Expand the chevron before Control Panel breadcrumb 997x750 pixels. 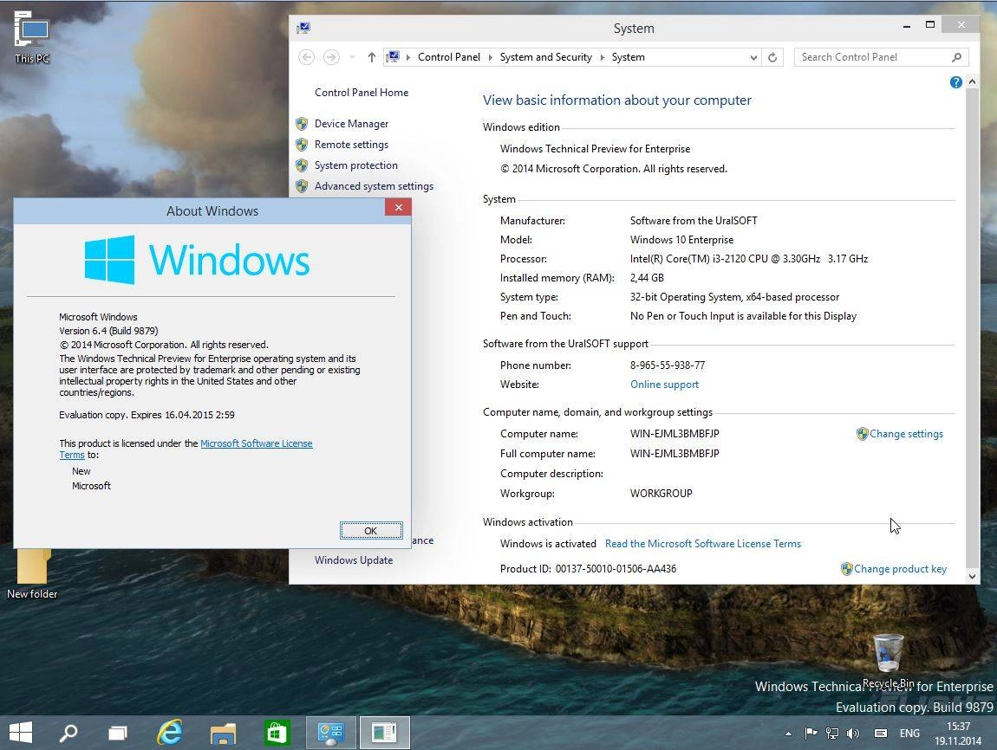tap(408, 57)
